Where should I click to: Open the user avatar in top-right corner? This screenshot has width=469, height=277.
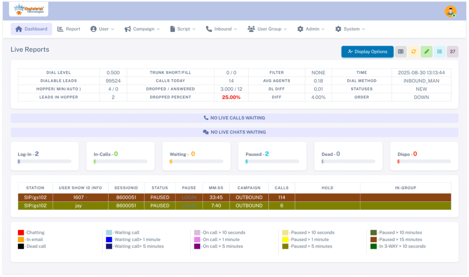coord(451,11)
